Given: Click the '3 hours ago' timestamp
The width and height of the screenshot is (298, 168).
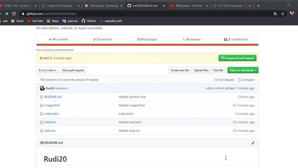Looking at the screenshot, I should (x=246, y=97).
